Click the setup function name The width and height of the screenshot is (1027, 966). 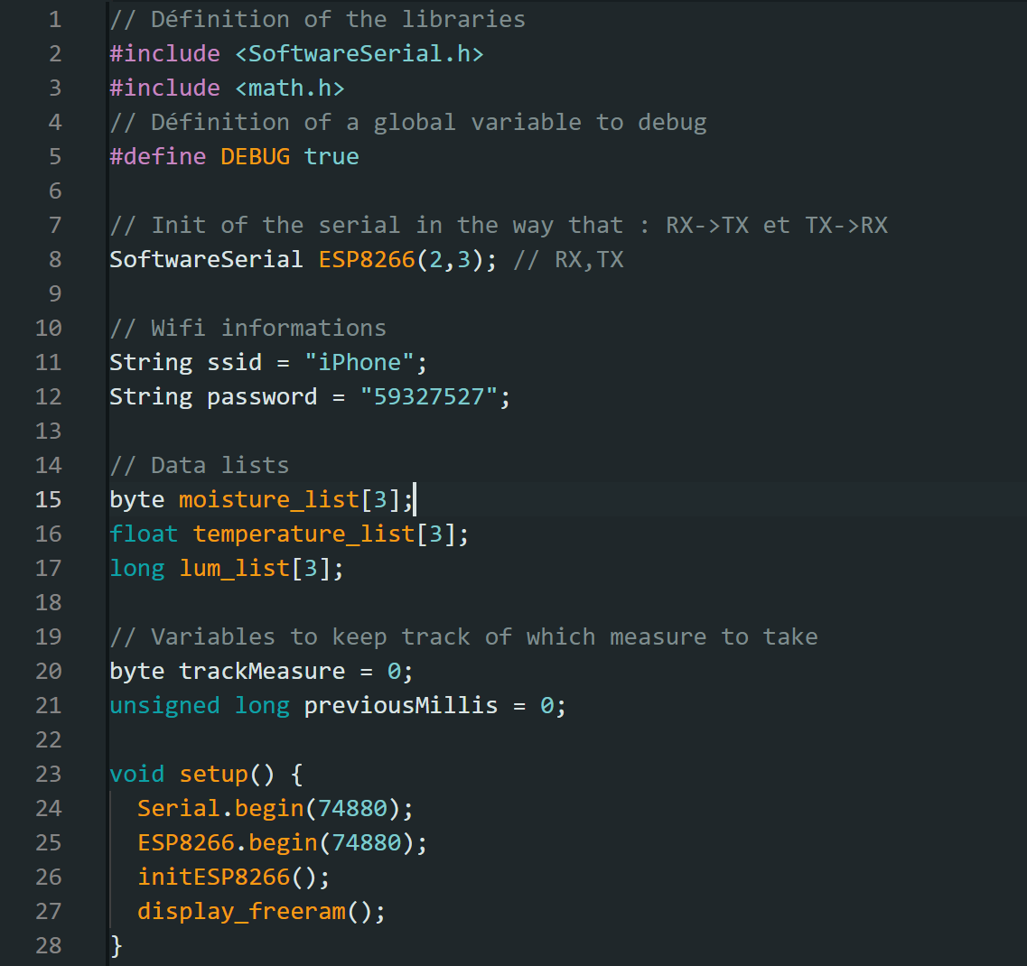(213, 774)
